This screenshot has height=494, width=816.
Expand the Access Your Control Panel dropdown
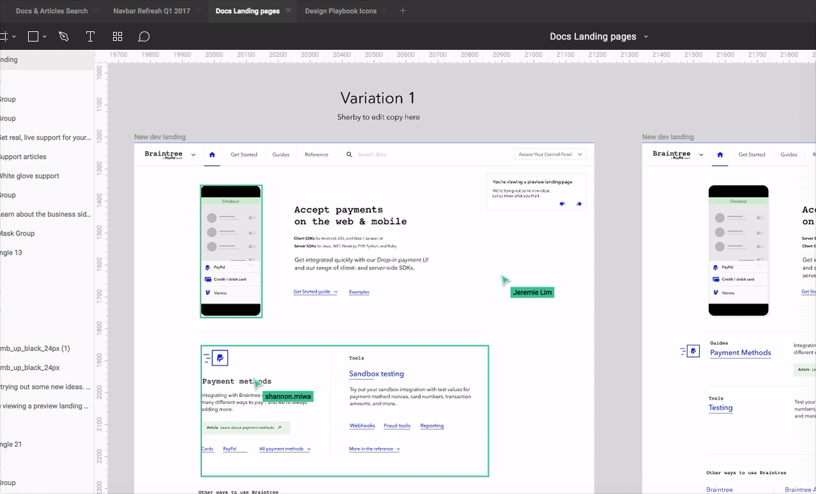[578, 154]
